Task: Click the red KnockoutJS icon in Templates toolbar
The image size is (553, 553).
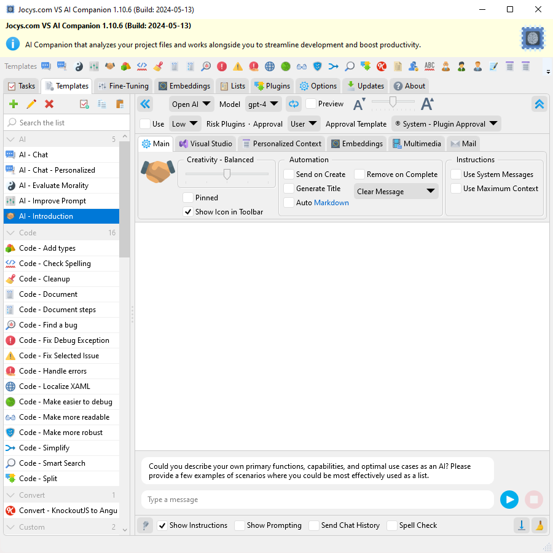Action: pyautogui.click(x=381, y=66)
